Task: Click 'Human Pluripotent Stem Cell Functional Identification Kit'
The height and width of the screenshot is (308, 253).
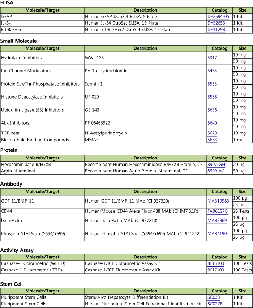Action: pos(143,304)
